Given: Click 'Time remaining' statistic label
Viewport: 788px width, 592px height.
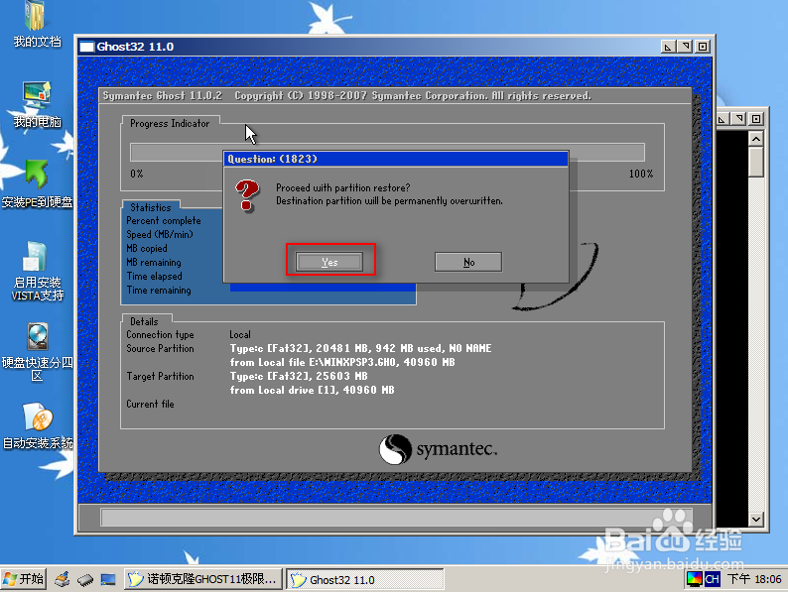Looking at the screenshot, I should tap(159, 290).
